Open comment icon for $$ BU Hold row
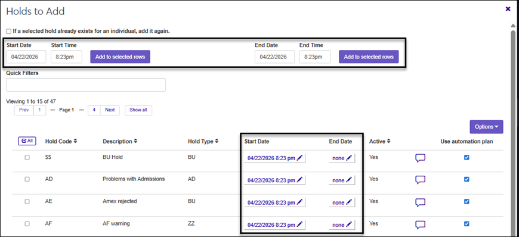This screenshot has height=237, width=519. [x=420, y=158]
